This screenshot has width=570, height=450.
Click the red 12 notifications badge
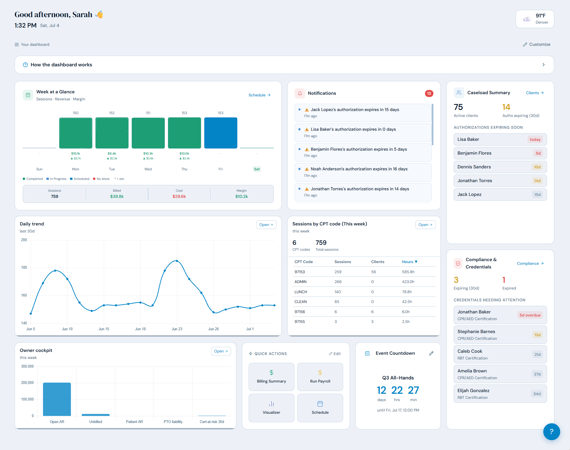click(x=429, y=93)
